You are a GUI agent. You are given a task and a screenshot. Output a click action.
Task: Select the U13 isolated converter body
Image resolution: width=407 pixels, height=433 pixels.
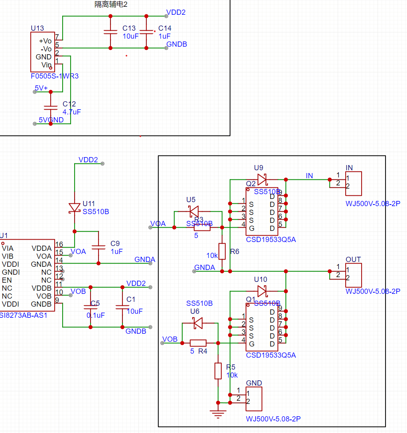[43, 52]
